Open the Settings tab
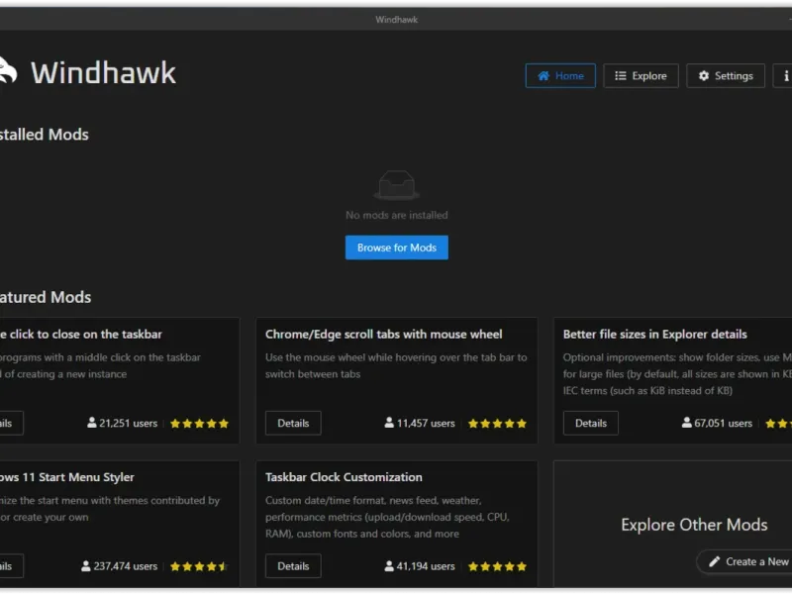 click(x=726, y=76)
